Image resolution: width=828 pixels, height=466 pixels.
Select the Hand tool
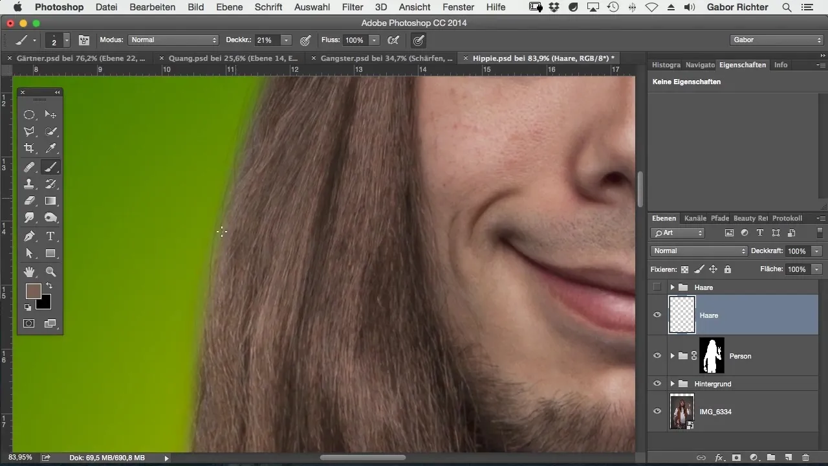click(29, 272)
